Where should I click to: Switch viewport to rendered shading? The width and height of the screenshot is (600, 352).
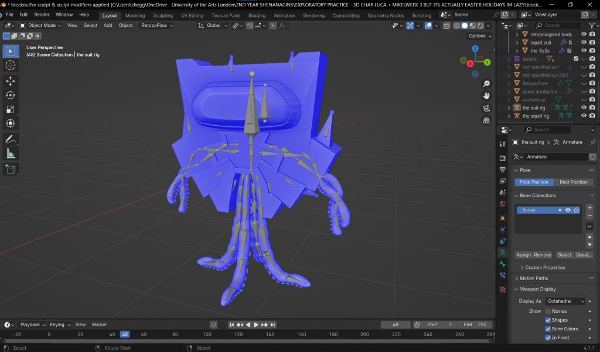click(x=480, y=26)
